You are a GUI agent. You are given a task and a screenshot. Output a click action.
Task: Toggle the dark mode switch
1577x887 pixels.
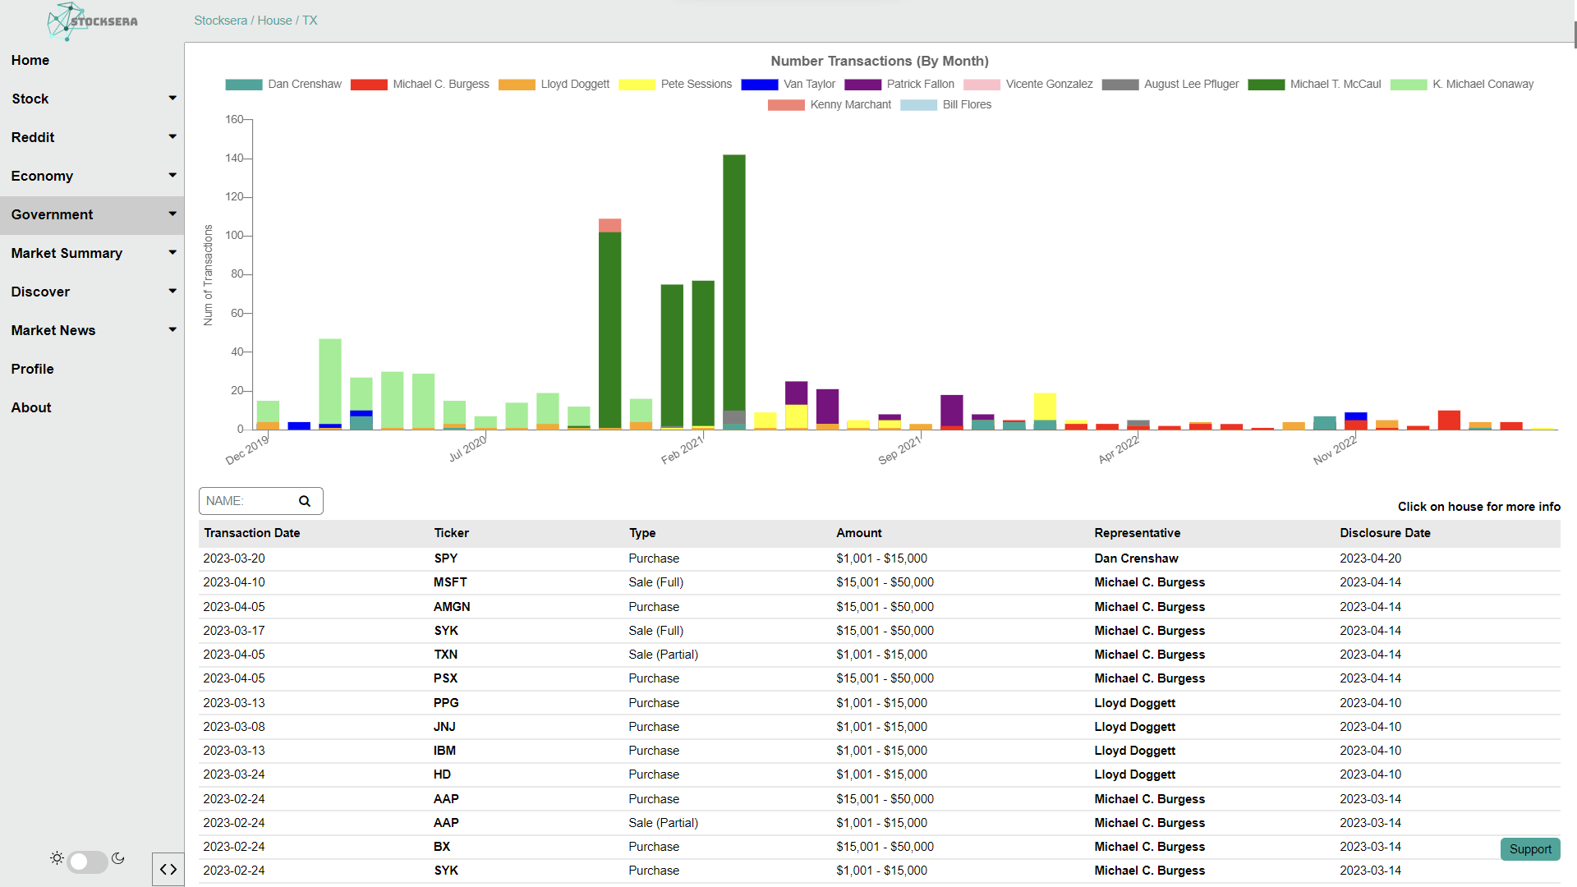(87, 862)
